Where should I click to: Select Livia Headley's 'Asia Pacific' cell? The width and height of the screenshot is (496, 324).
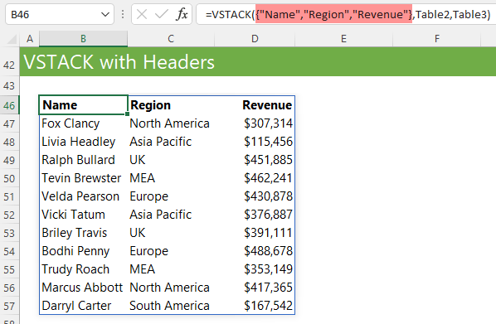coord(171,142)
